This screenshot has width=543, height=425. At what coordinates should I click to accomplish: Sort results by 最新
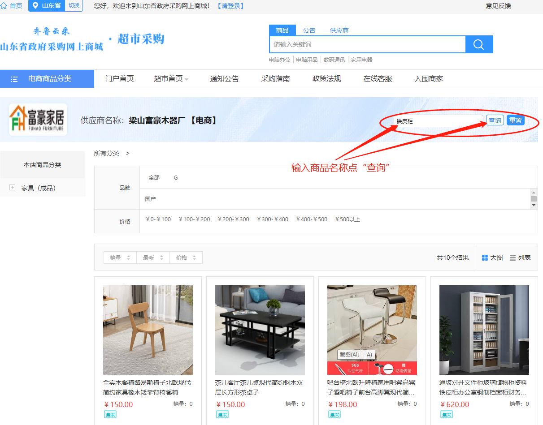click(x=152, y=258)
